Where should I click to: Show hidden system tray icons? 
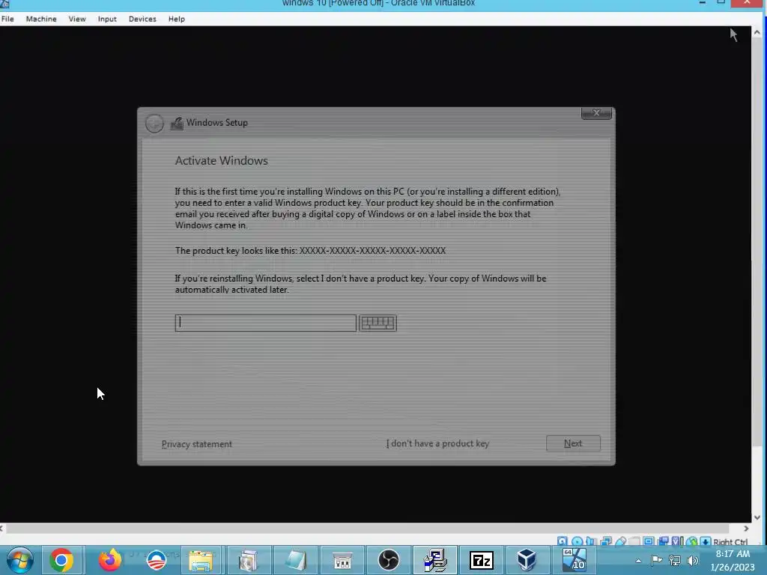click(x=638, y=561)
